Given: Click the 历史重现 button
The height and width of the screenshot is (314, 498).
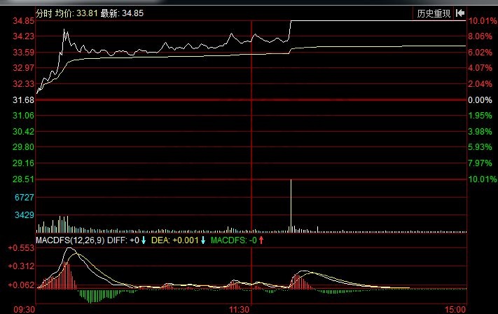Looking at the screenshot, I should coord(434,13).
